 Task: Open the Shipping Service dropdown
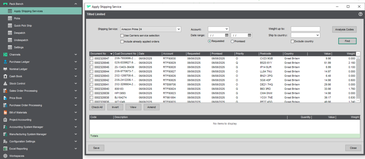tap(179, 29)
